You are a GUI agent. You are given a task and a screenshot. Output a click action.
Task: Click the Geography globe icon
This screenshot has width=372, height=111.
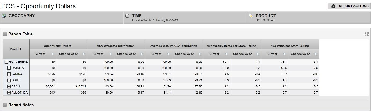pyautogui.click(x=4, y=16)
